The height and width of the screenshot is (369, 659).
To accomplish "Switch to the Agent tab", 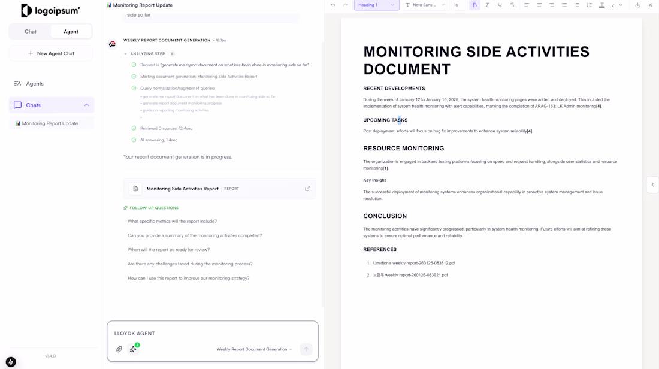I will 71,32.
